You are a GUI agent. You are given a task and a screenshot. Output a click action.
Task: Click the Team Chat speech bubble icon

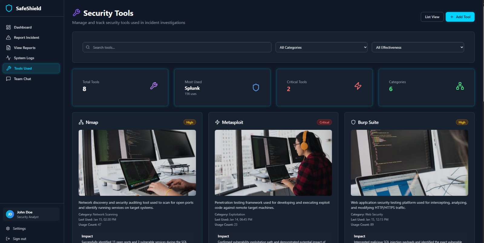point(8,79)
